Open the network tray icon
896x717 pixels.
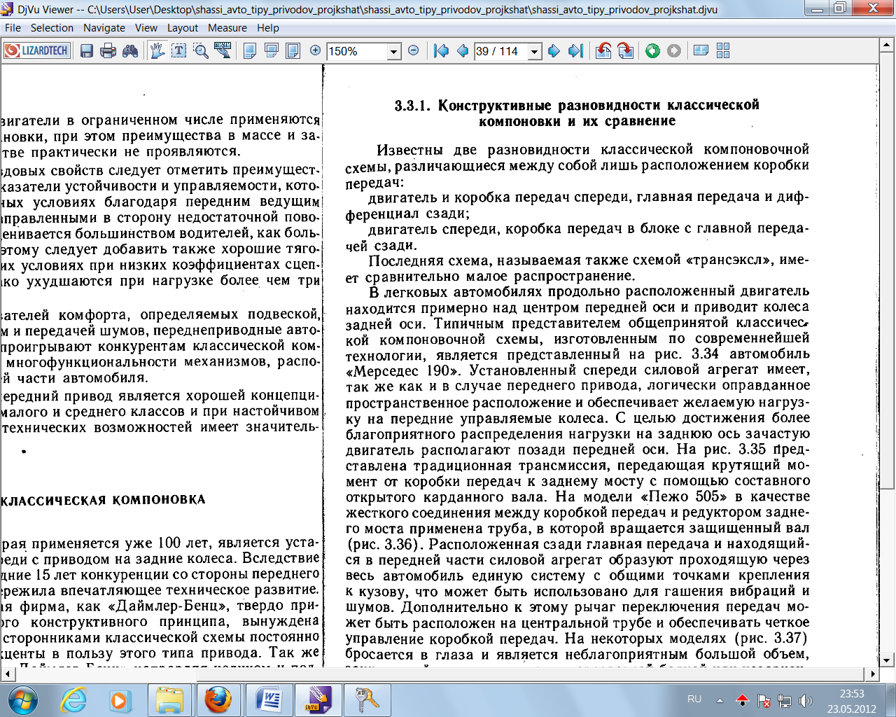point(785,700)
